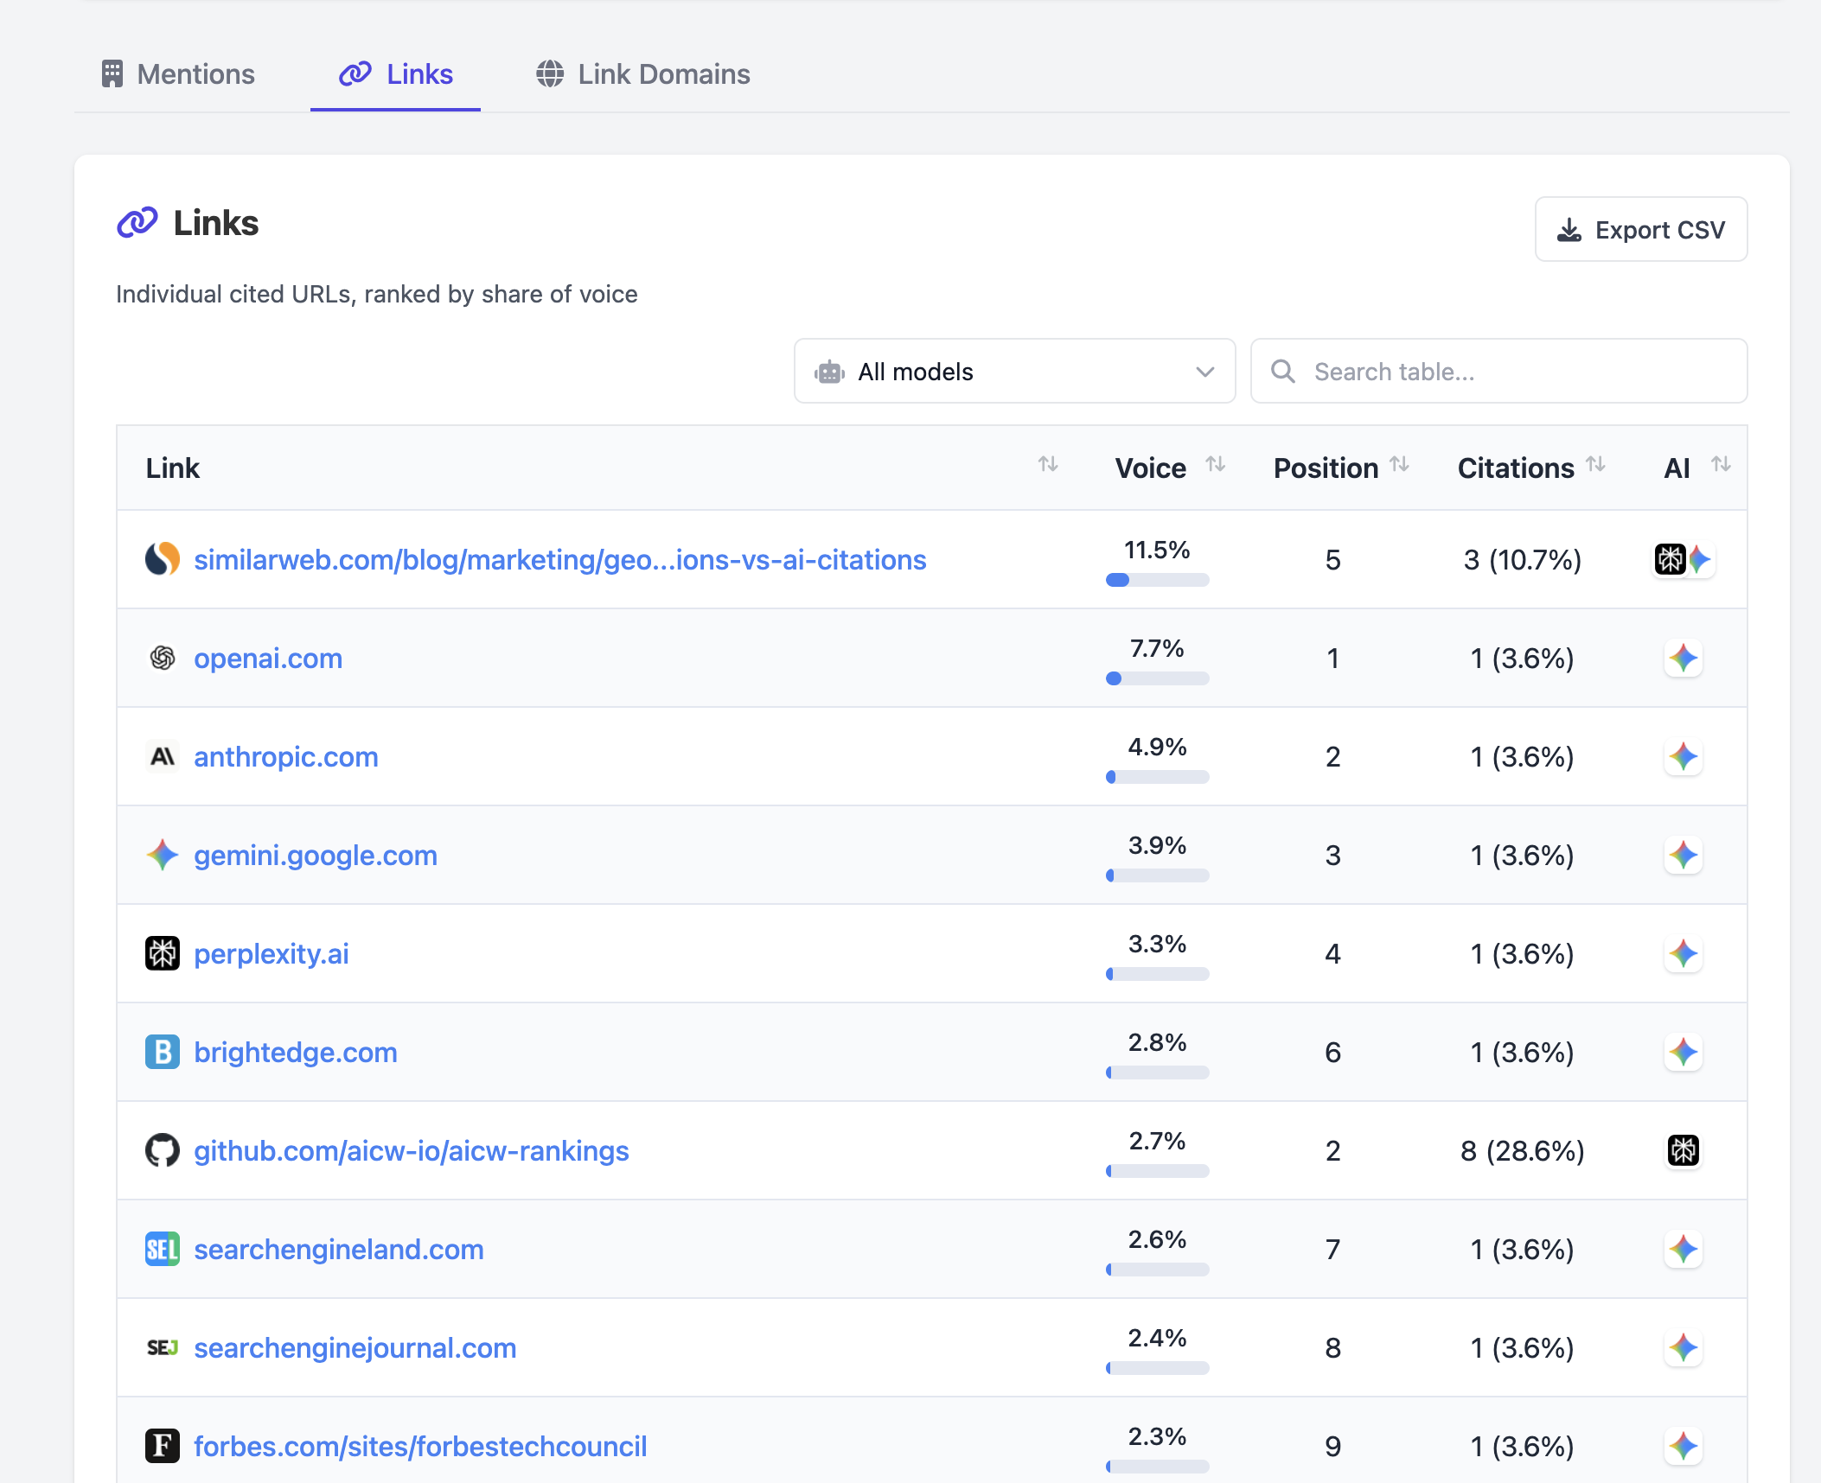The height and width of the screenshot is (1483, 1821).
Task: Click the 8 (28.6%) citations value
Action: (x=1523, y=1151)
